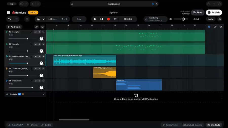The height and width of the screenshot is (128, 228).
Task: Click the Key selector
Action: coord(79,19)
